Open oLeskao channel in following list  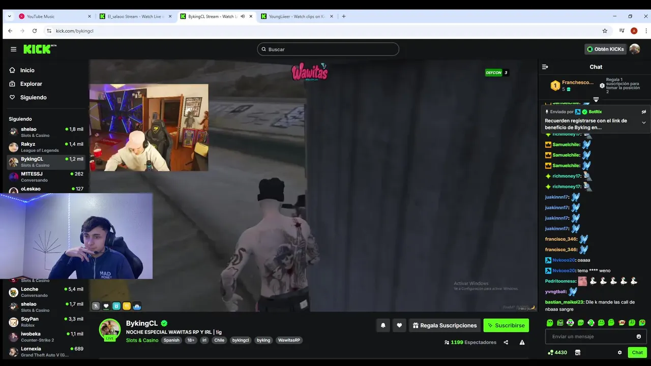point(46,189)
